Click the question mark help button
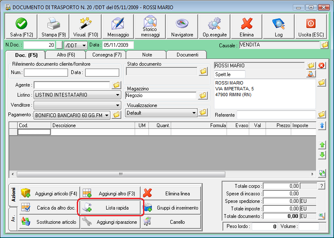This screenshot has width=334, height=238. click(x=321, y=186)
